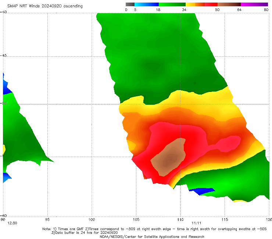Click the color bar label '0'
Image resolution: width=272 pixels, height=239 pixels.
126,10
